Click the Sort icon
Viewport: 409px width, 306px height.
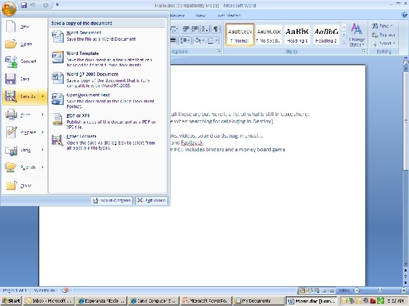coord(204,29)
